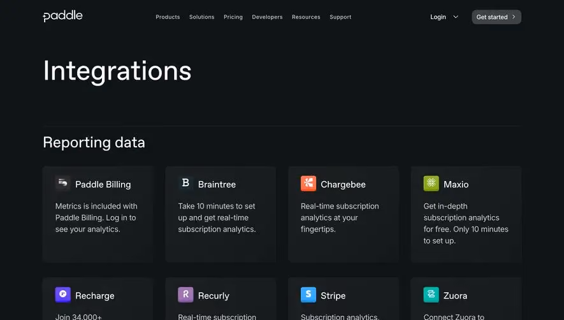Open the Resources menu
Image resolution: width=564 pixels, height=320 pixels.
pyautogui.click(x=306, y=17)
